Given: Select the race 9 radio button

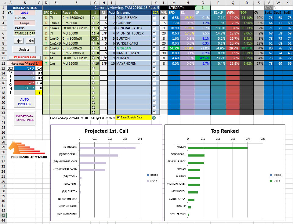Looking at the screenshot, I should point(93,58).
